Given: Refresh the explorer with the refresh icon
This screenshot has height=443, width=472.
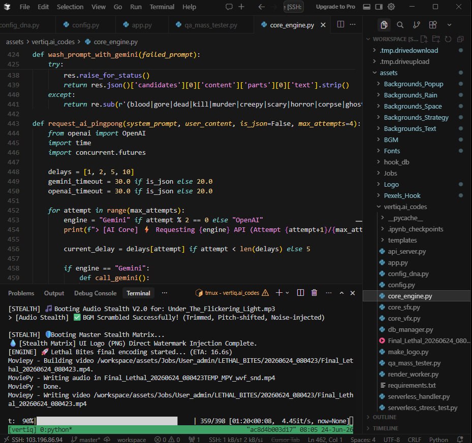Looking at the screenshot, I should pos(448,39).
